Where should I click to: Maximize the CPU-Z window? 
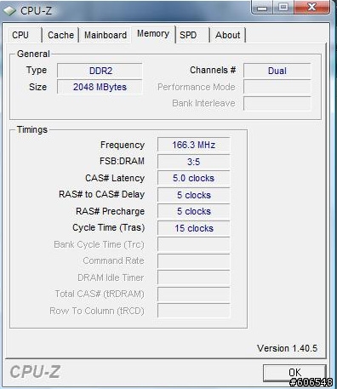283,8
